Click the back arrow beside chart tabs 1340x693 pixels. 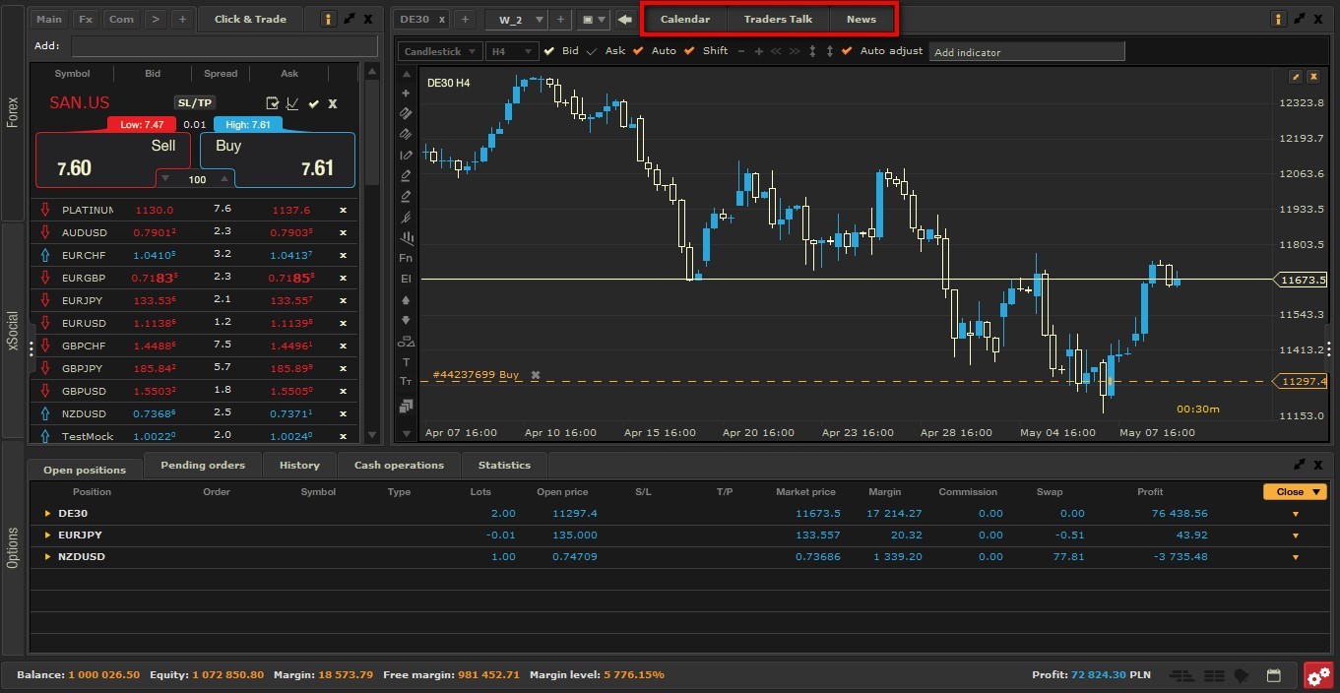(x=624, y=20)
